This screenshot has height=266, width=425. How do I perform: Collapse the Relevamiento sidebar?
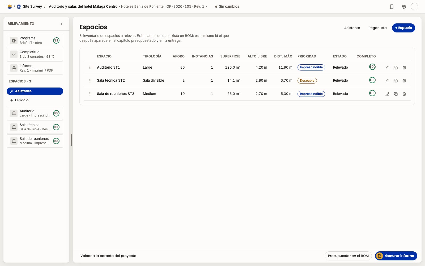(x=62, y=24)
